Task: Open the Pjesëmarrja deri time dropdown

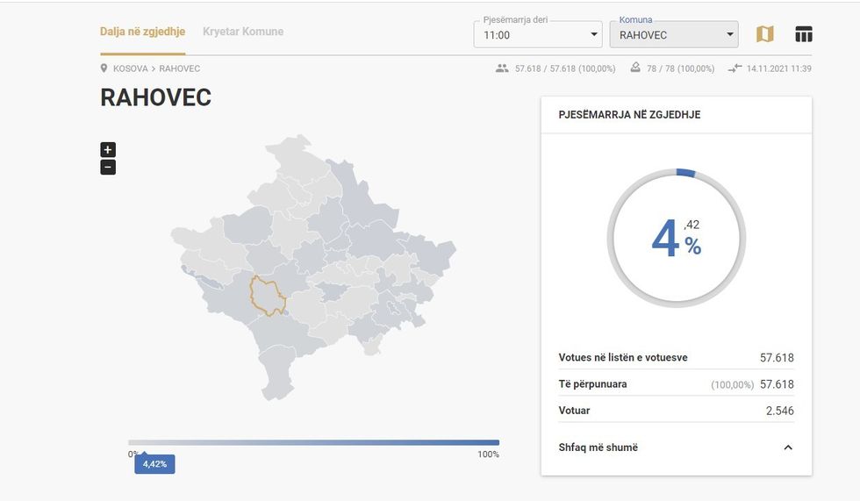Action: 537,35
